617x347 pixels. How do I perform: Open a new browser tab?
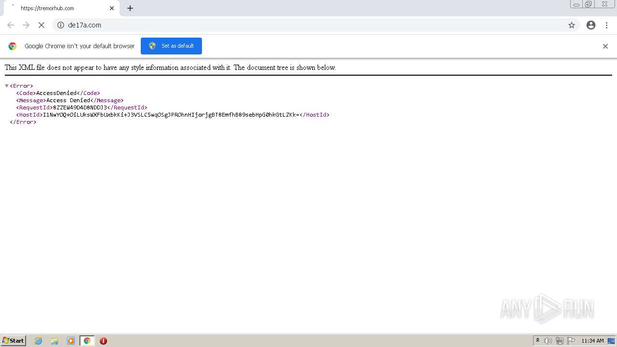[130, 8]
